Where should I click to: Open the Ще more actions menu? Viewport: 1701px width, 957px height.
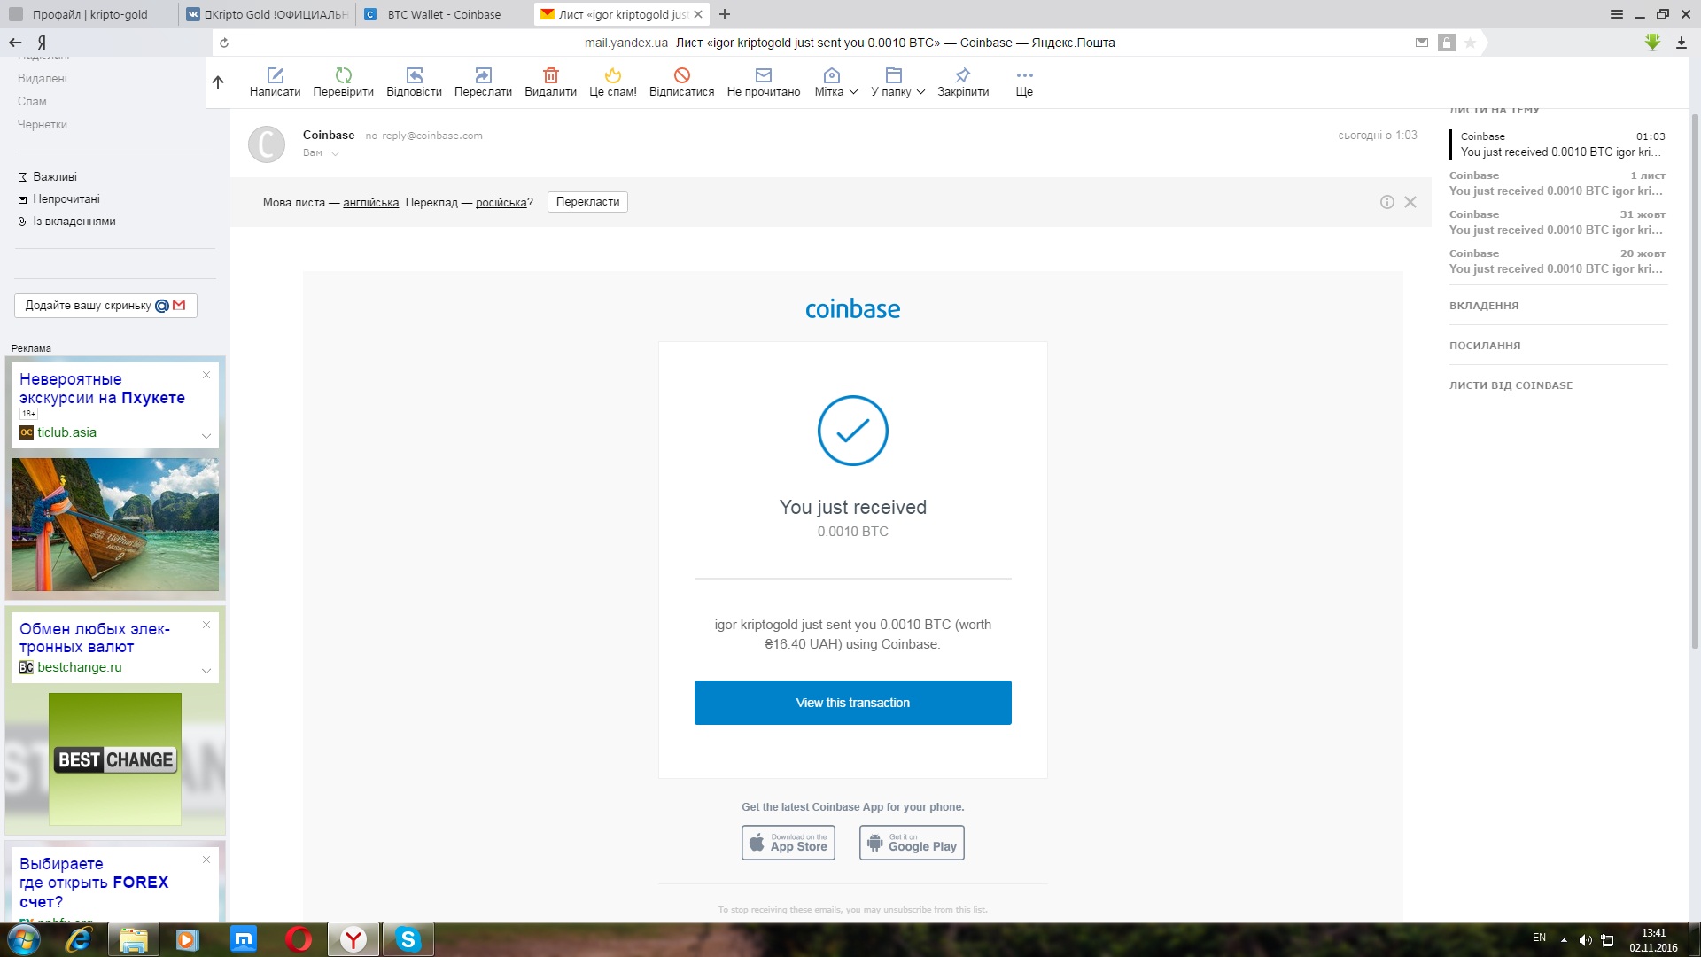click(x=1024, y=82)
